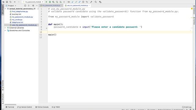This screenshot has width=196, height=110.
Task: Place cursor on highlighted empty line 10
Action: [120, 32]
